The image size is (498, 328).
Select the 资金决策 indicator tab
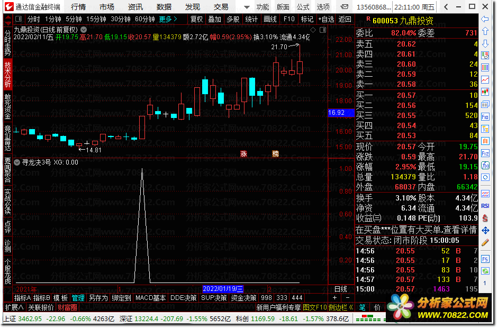point(243,297)
